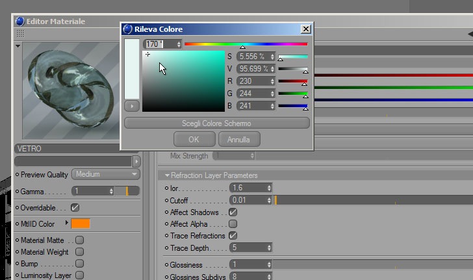Viewport: 473px width, 280px height.
Task: Click the Ior value stepper arrows
Action: (269, 188)
